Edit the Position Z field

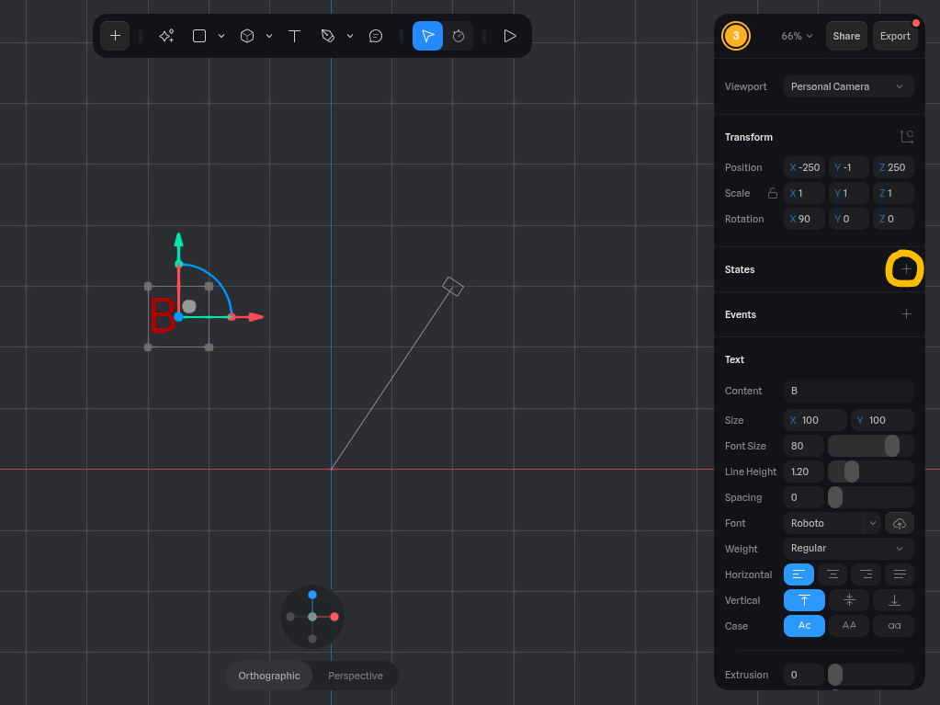(892, 167)
